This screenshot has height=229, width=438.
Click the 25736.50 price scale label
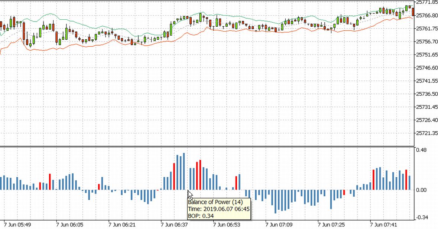point(426,94)
